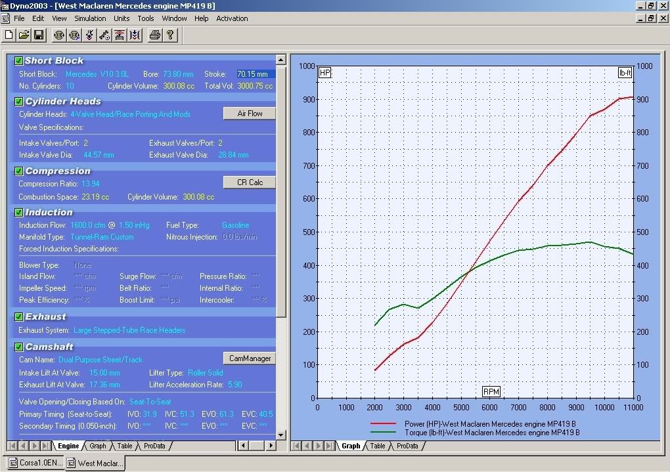The width and height of the screenshot is (670, 472).
Task: Open the induction arrows toolbar icon
Action: pyautogui.click(x=135, y=35)
